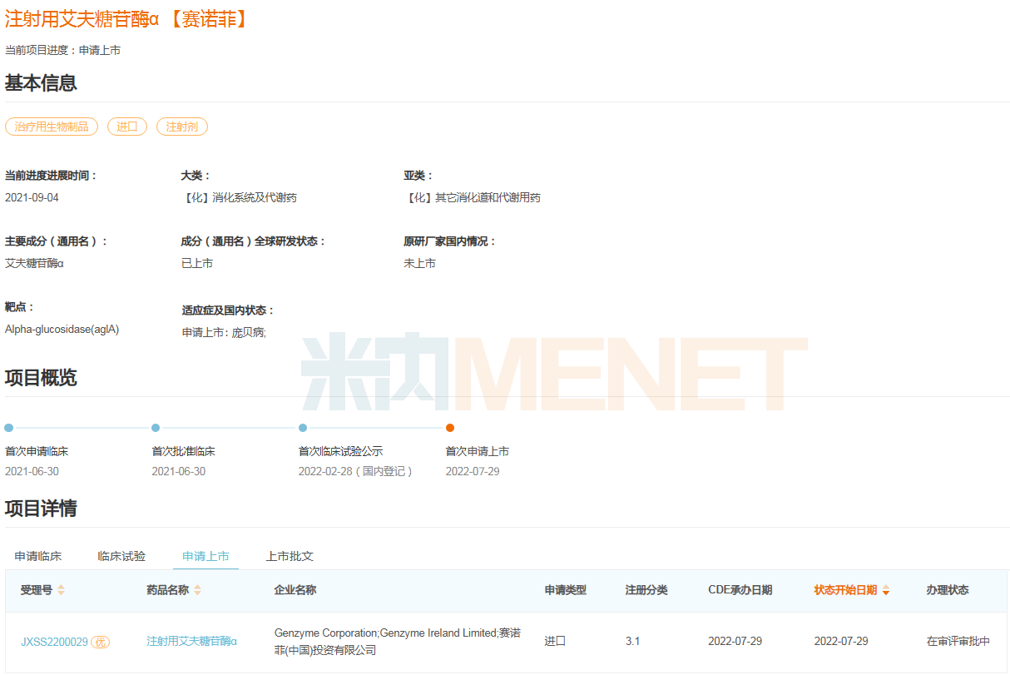Image resolution: width=1010 pixels, height=675 pixels.
Task: Sort table by 受理号 column arrows
Action: coord(61,590)
